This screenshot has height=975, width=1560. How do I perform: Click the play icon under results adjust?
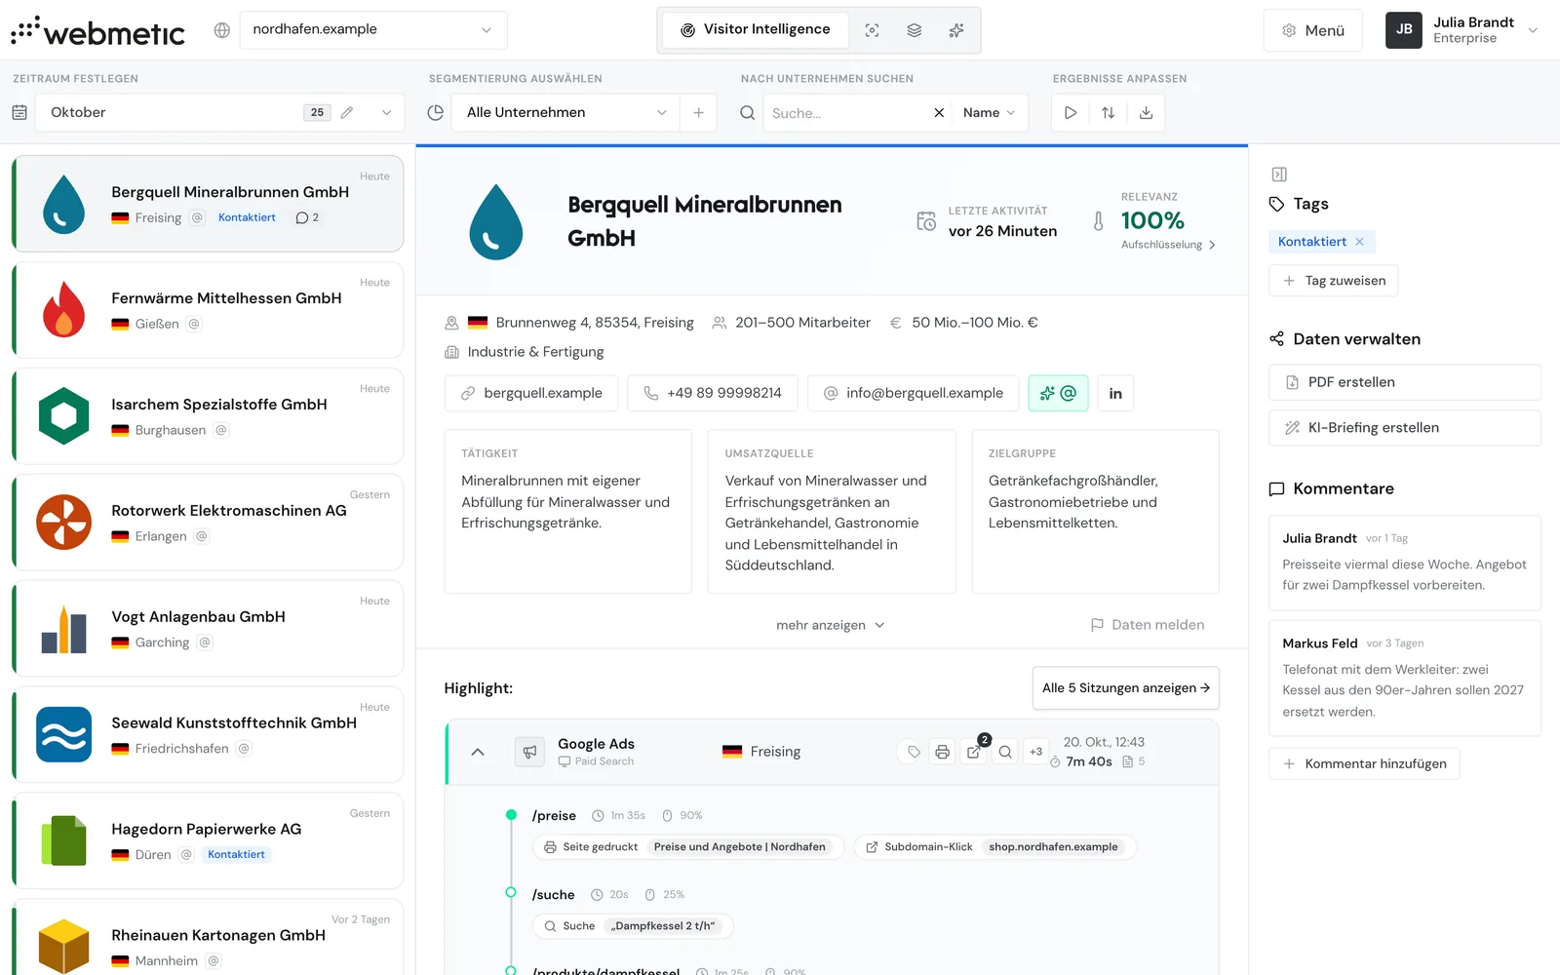[x=1071, y=113]
